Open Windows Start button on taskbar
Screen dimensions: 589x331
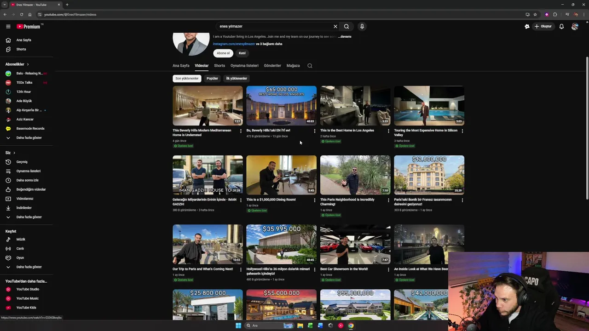click(x=238, y=325)
